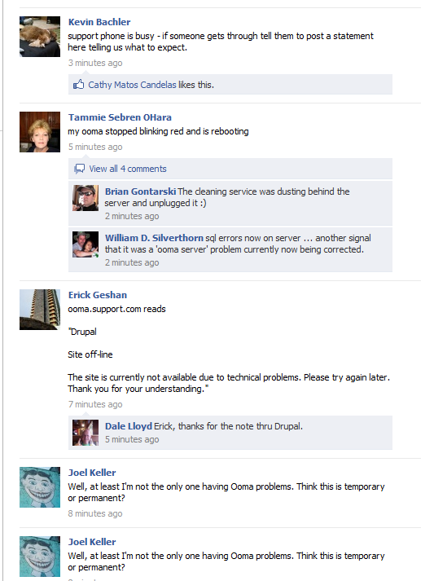Screen dimensions: 434x581
Task: Click Kevin Bachler's cat profile picture
Action: [40, 37]
